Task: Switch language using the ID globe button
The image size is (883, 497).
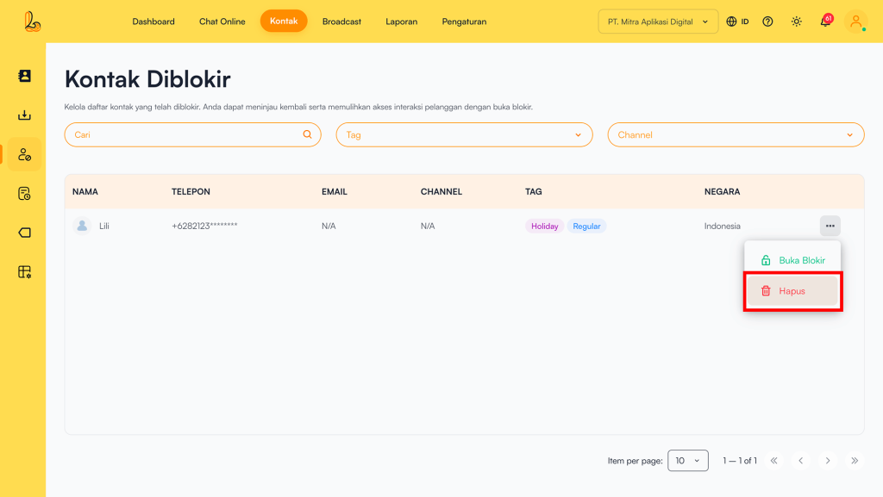Action: point(737,22)
